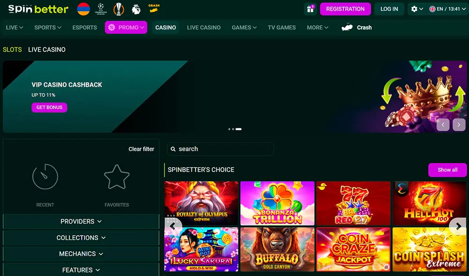This screenshot has width=469, height=276.
Task: Click the gift icon next to Registration
Action: tap(310, 9)
